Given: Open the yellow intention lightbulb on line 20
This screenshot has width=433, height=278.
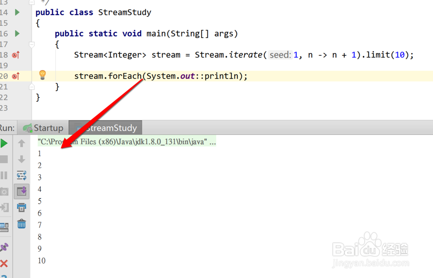Looking at the screenshot, I should (42, 75).
